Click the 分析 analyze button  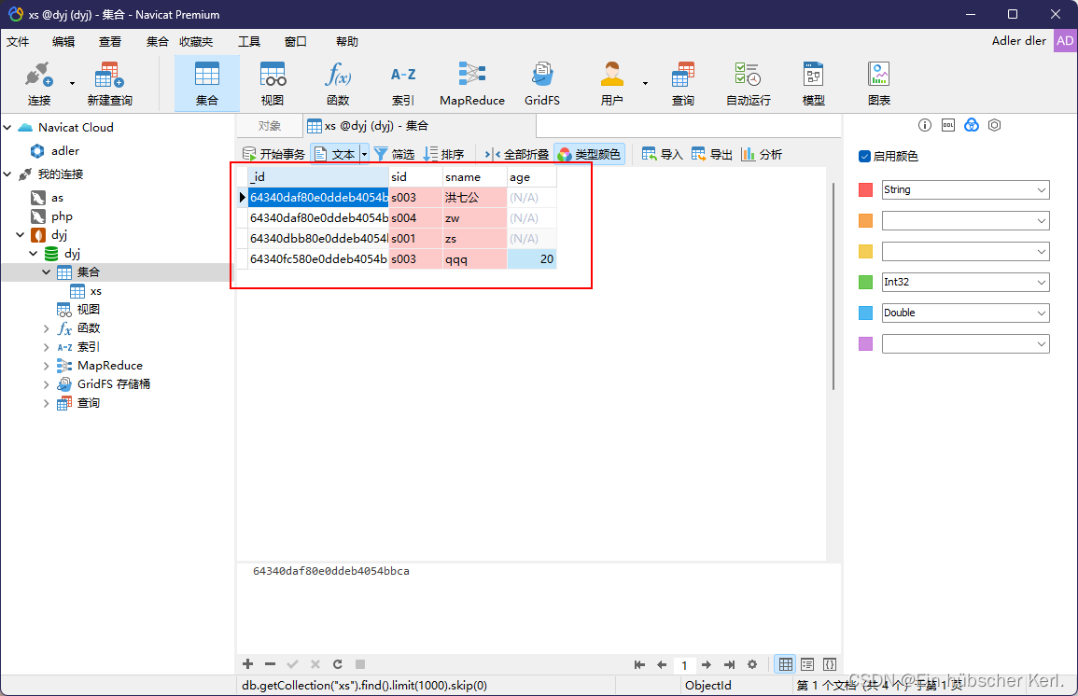point(761,155)
